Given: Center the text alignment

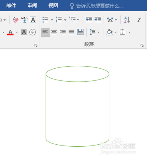Looking at the screenshot, I should 54,32.
